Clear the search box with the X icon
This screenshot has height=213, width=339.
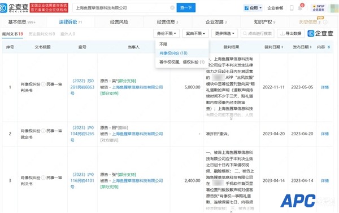[x=172, y=8]
